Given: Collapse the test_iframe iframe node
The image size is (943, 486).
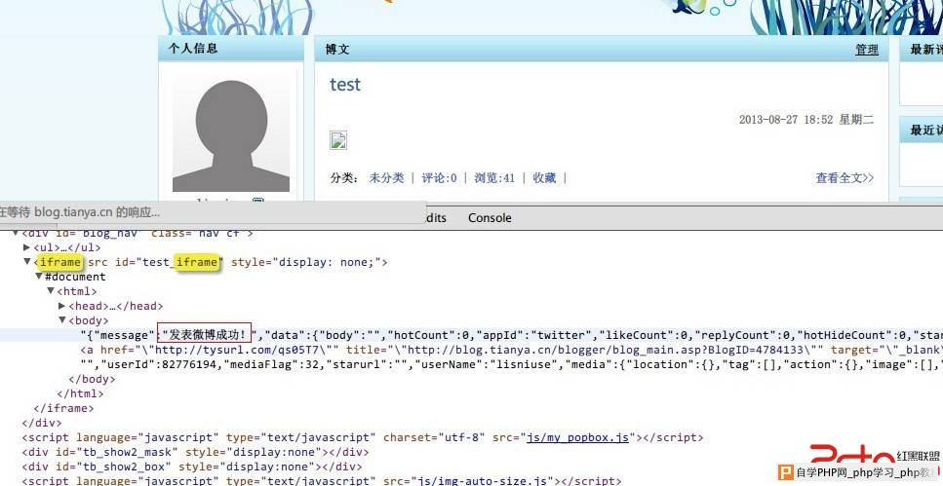Looking at the screenshot, I should (x=26, y=261).
